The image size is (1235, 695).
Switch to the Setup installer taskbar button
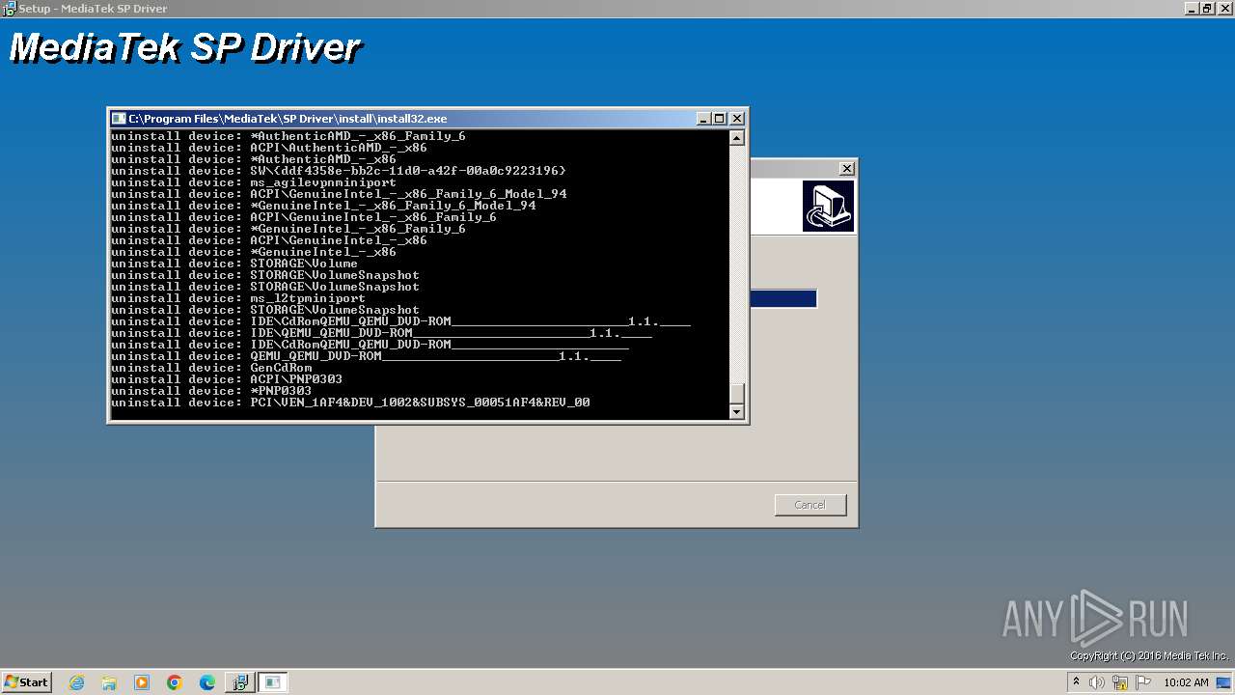point(239,682)
